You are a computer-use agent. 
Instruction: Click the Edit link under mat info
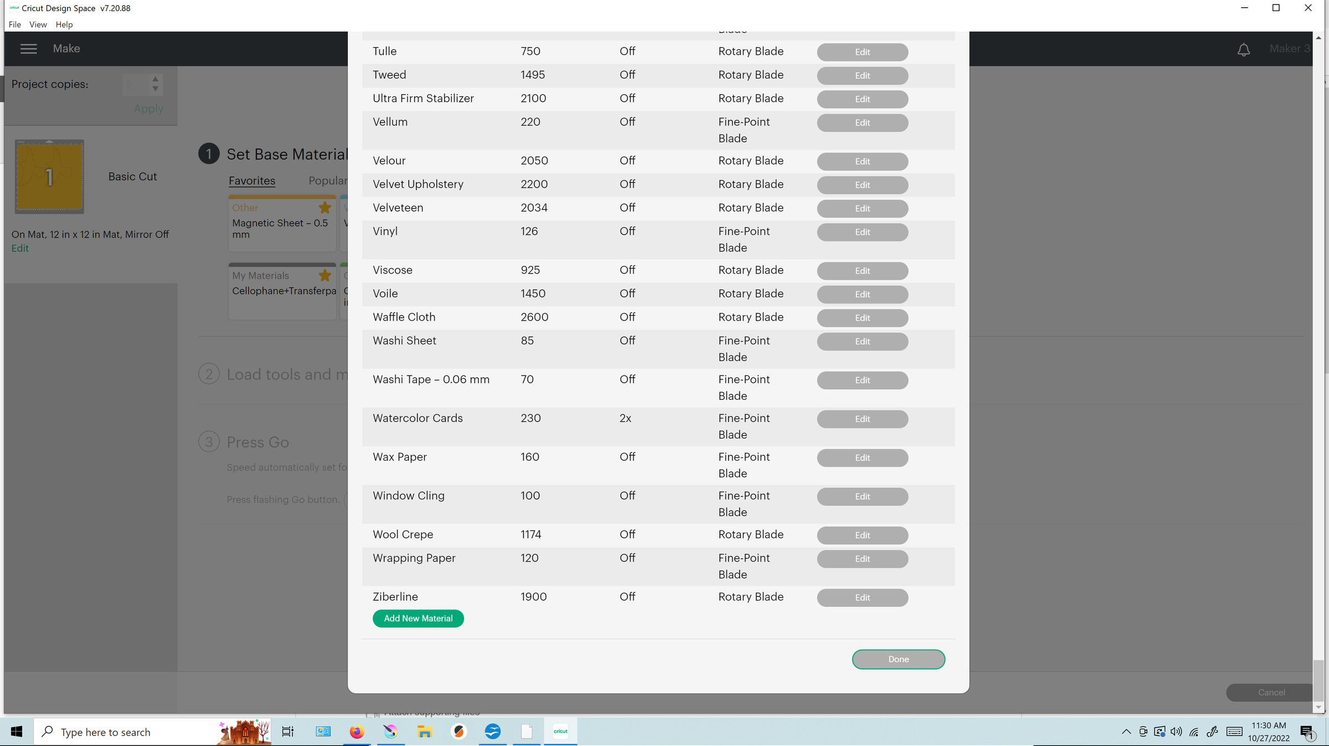(20, 248)
